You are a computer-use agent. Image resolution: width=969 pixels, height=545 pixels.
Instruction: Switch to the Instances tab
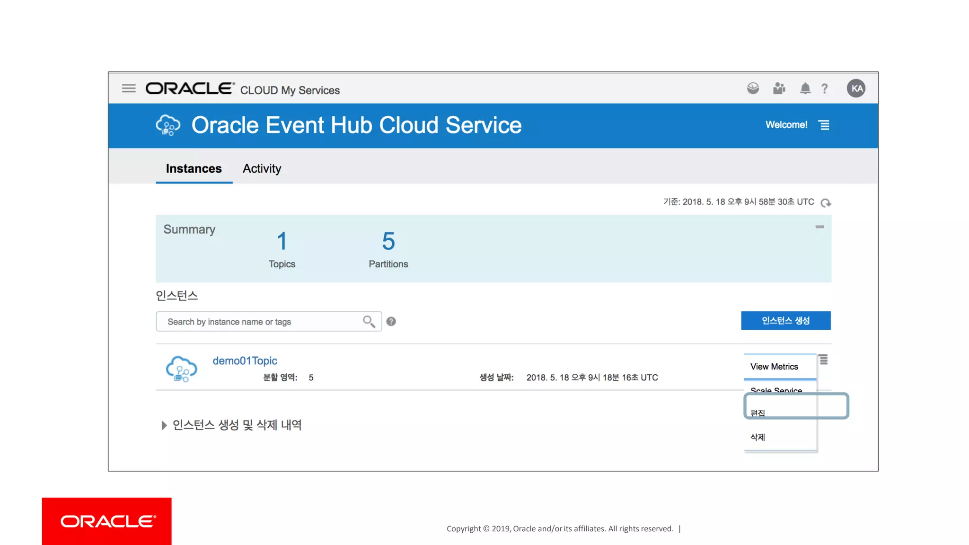pos(194,169)
